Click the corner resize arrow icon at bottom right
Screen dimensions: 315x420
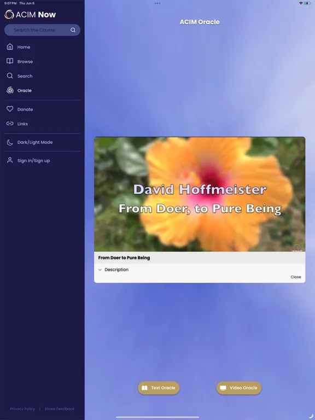coord(311,416)
